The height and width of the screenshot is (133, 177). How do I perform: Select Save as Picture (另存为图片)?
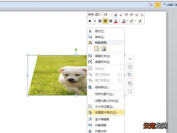pos(106,94)
